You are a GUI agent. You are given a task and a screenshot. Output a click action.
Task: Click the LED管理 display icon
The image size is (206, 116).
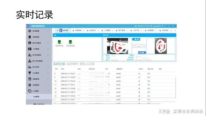pos(30,73)
